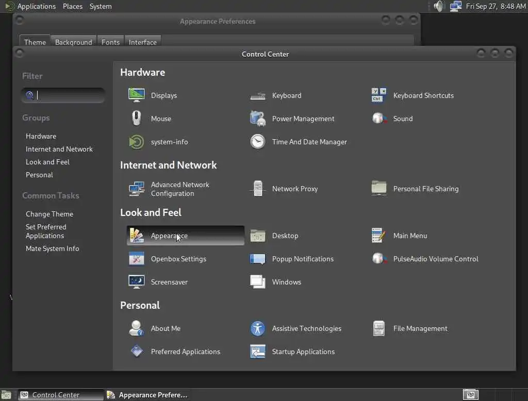The image size is (528, 401).
Task: Jump to Look and Feel group
Action: pyautogui.click(x=47, y=162)
